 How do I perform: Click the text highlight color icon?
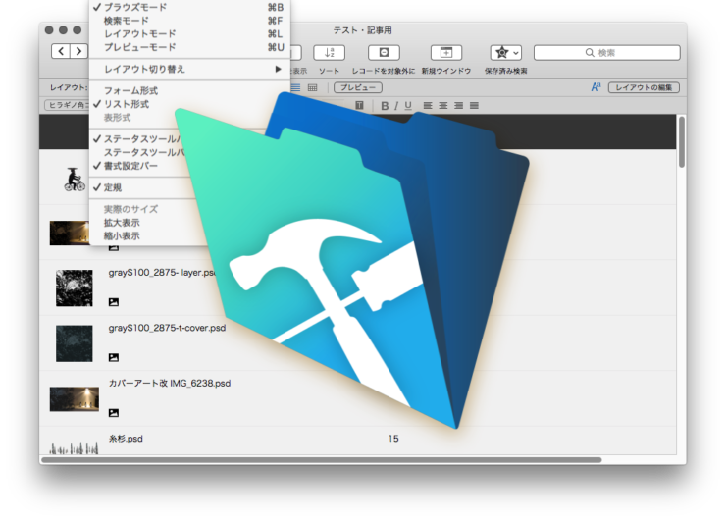359,106
